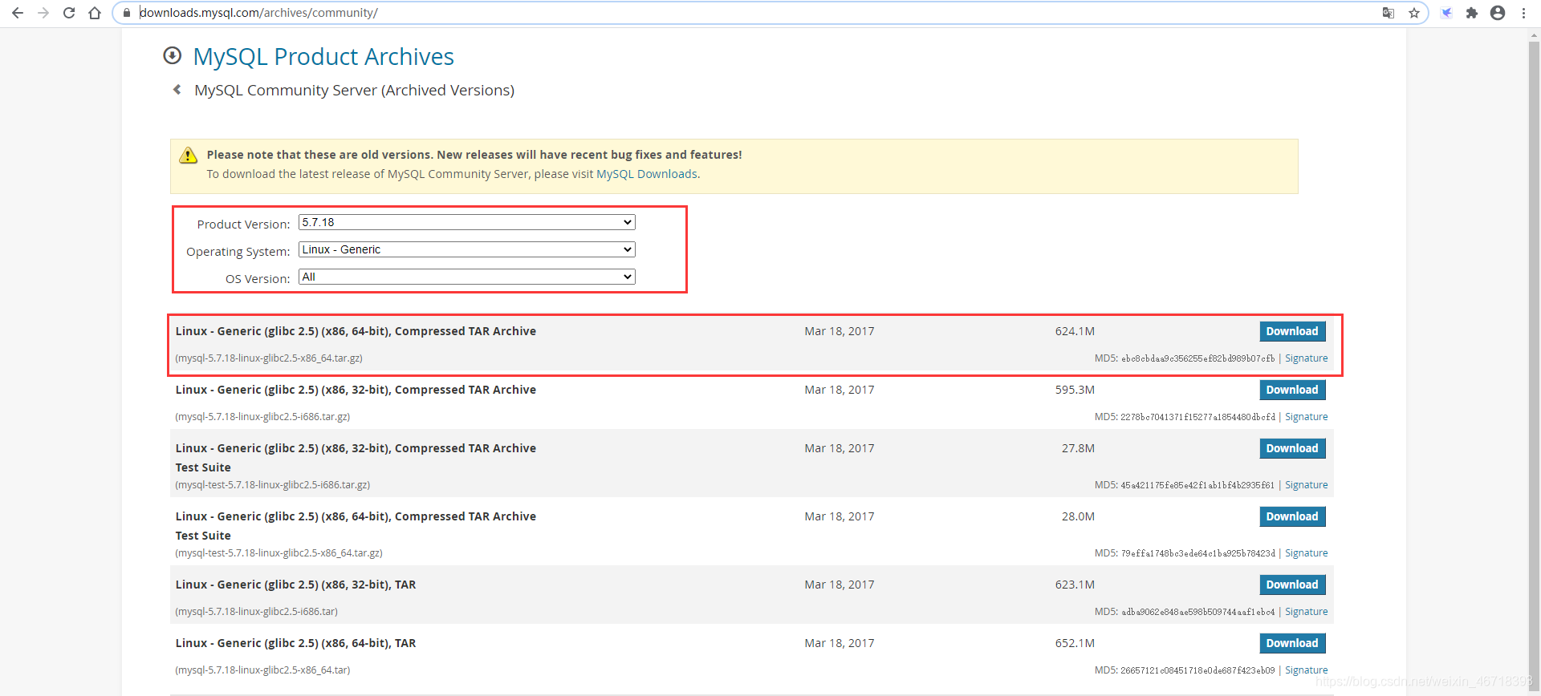Screen dimensions: 1541x696
Task: Click the MD5 hash of the 595.3M file
Action: point(1197,417)
